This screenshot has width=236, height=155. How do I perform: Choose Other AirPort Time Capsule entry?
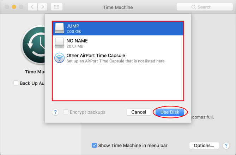tap(118, 58)
